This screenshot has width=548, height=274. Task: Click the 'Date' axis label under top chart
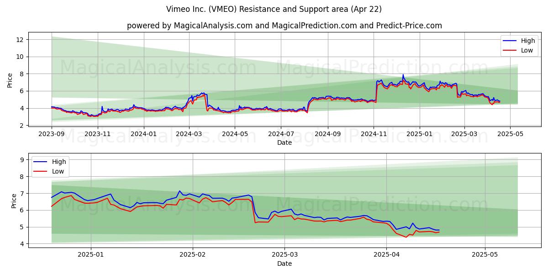tap(285, 142)
